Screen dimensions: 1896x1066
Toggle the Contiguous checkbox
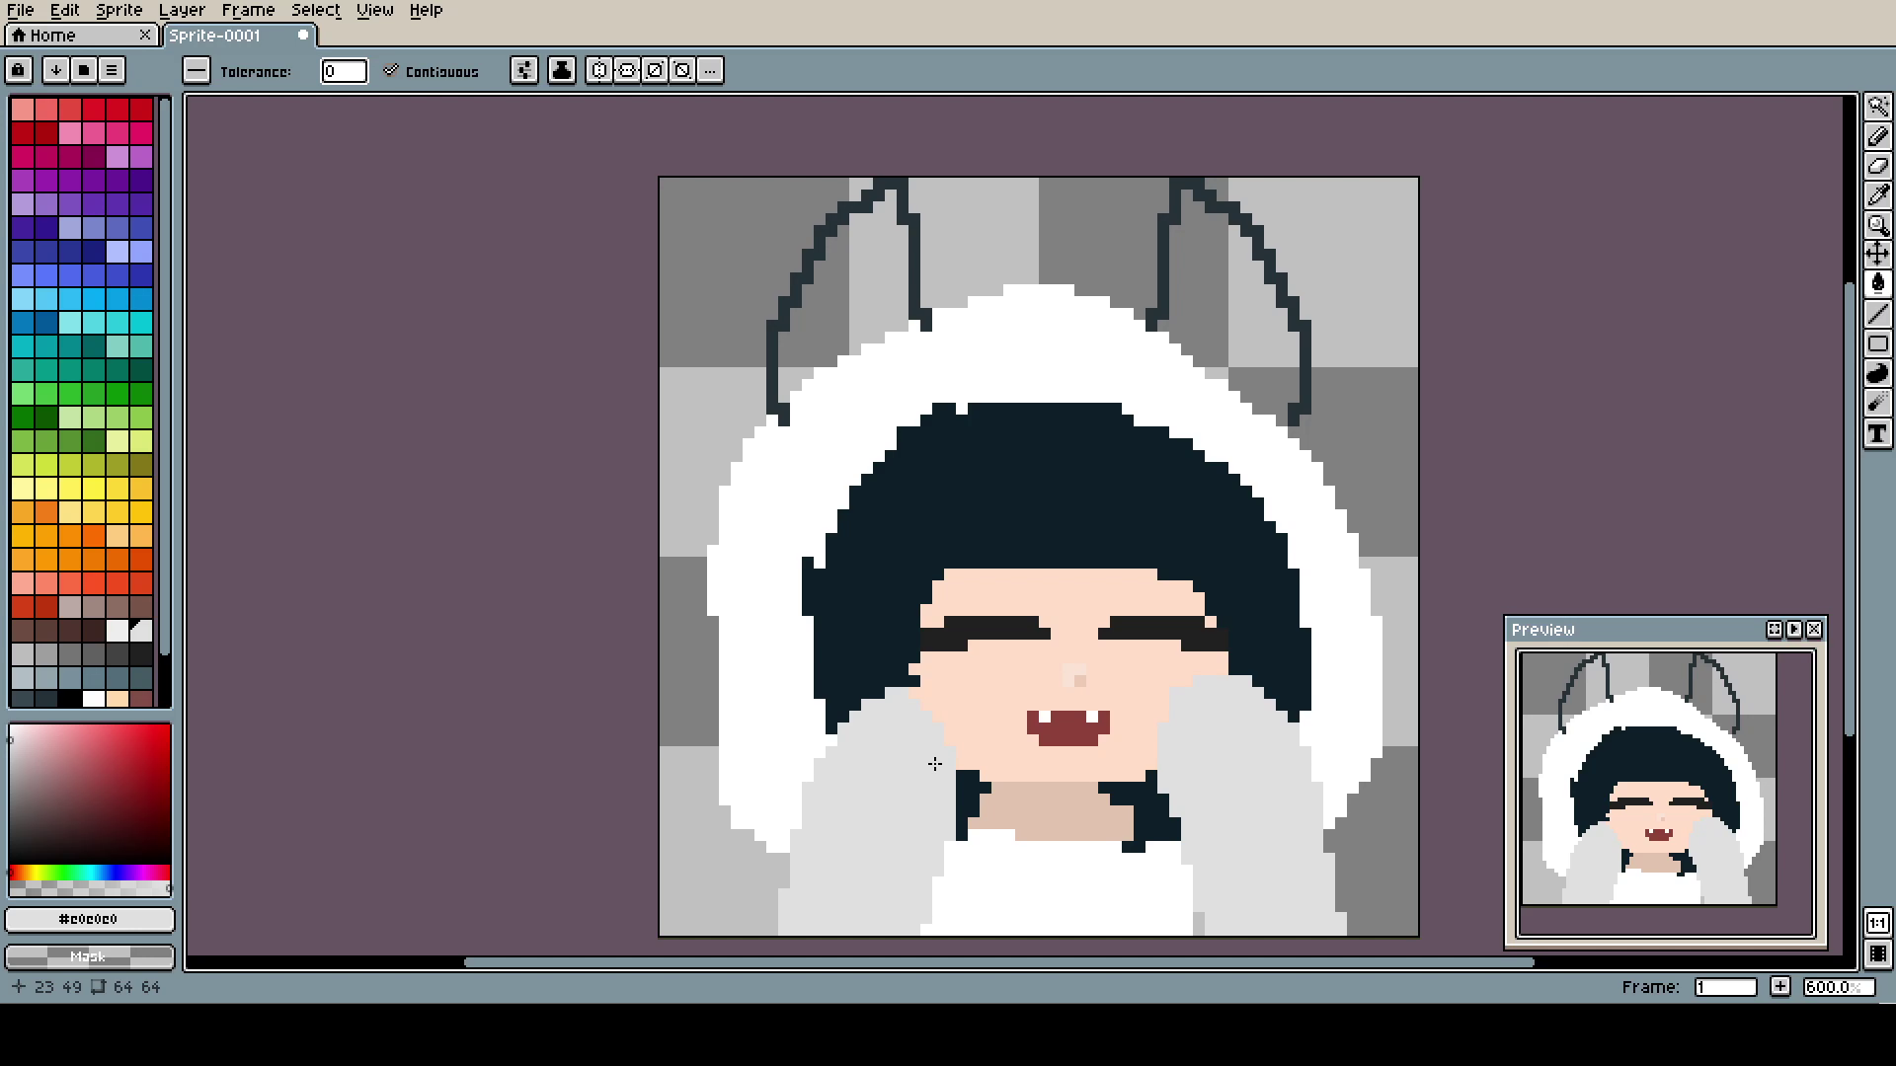(392, 71)
